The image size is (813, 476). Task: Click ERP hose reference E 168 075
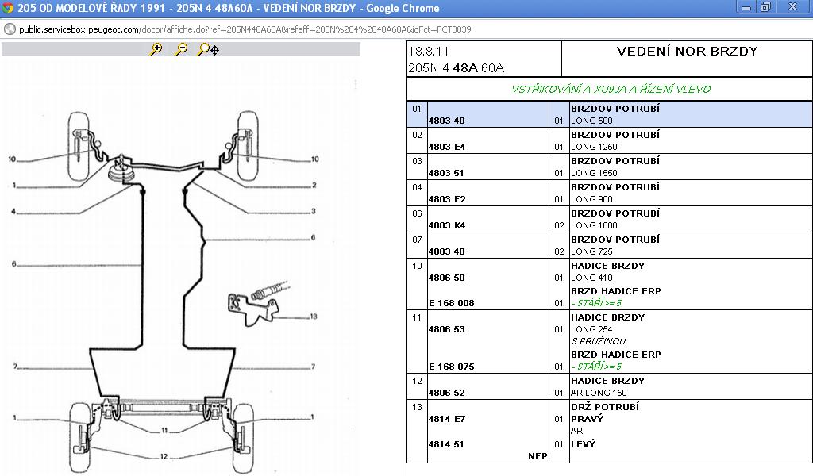coord(451,367)
